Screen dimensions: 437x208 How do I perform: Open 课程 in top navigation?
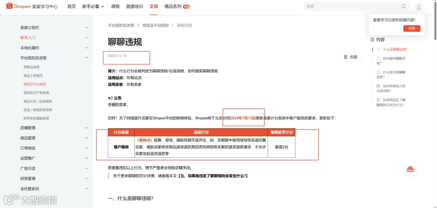pyautogui.click(x=115, y=6)
